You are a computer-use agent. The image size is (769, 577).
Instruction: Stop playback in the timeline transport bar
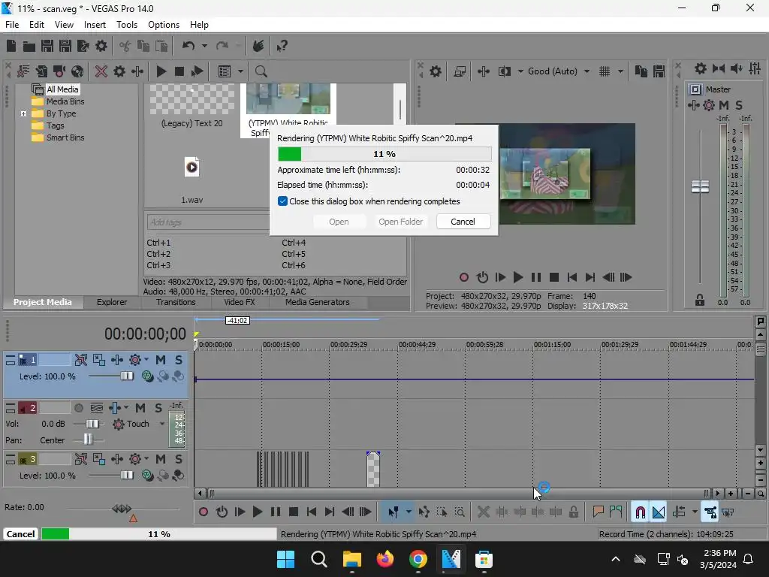tap(294, 512)
